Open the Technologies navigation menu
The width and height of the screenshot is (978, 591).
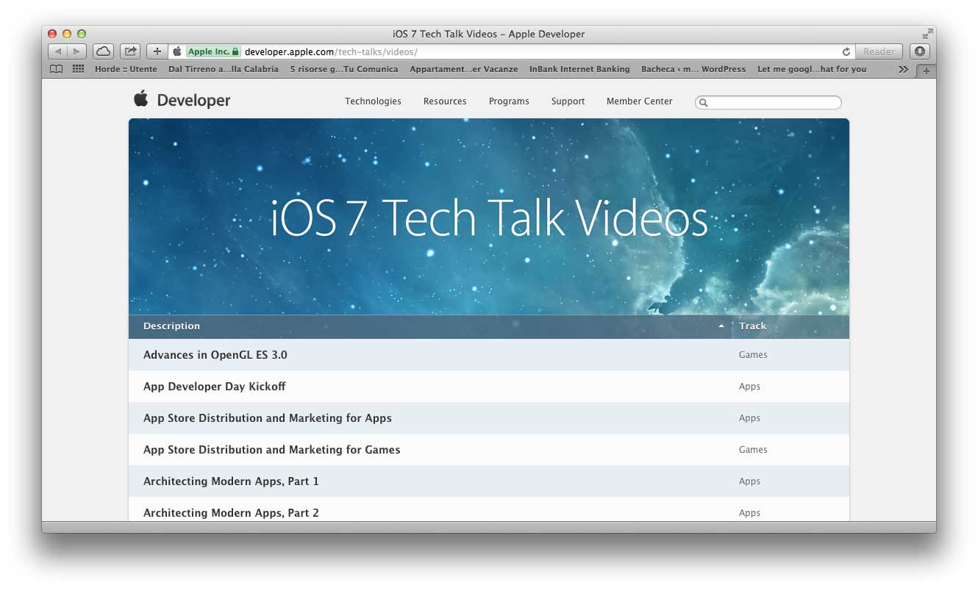[374, 101]
